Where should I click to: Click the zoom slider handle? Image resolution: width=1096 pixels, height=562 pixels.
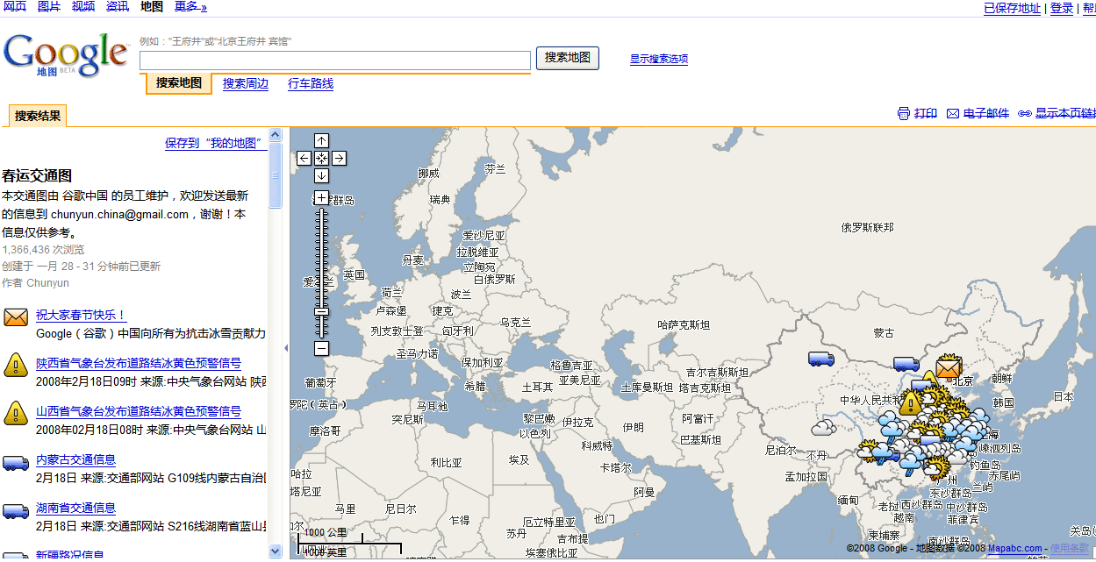(321, 311)
